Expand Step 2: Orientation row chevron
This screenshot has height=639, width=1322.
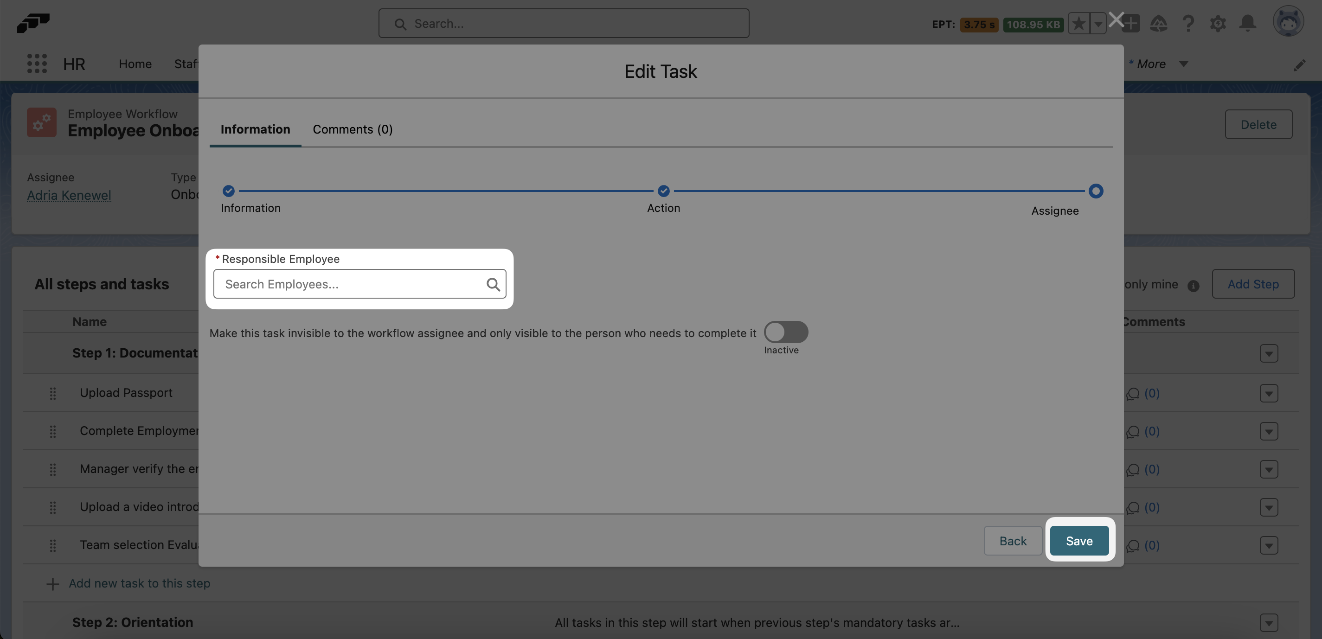coord(1269,623)
